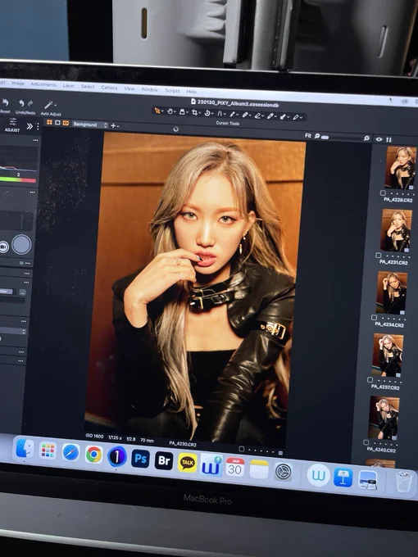
Task: Open Calendar app showing 30 in dock
Action: 235,467
